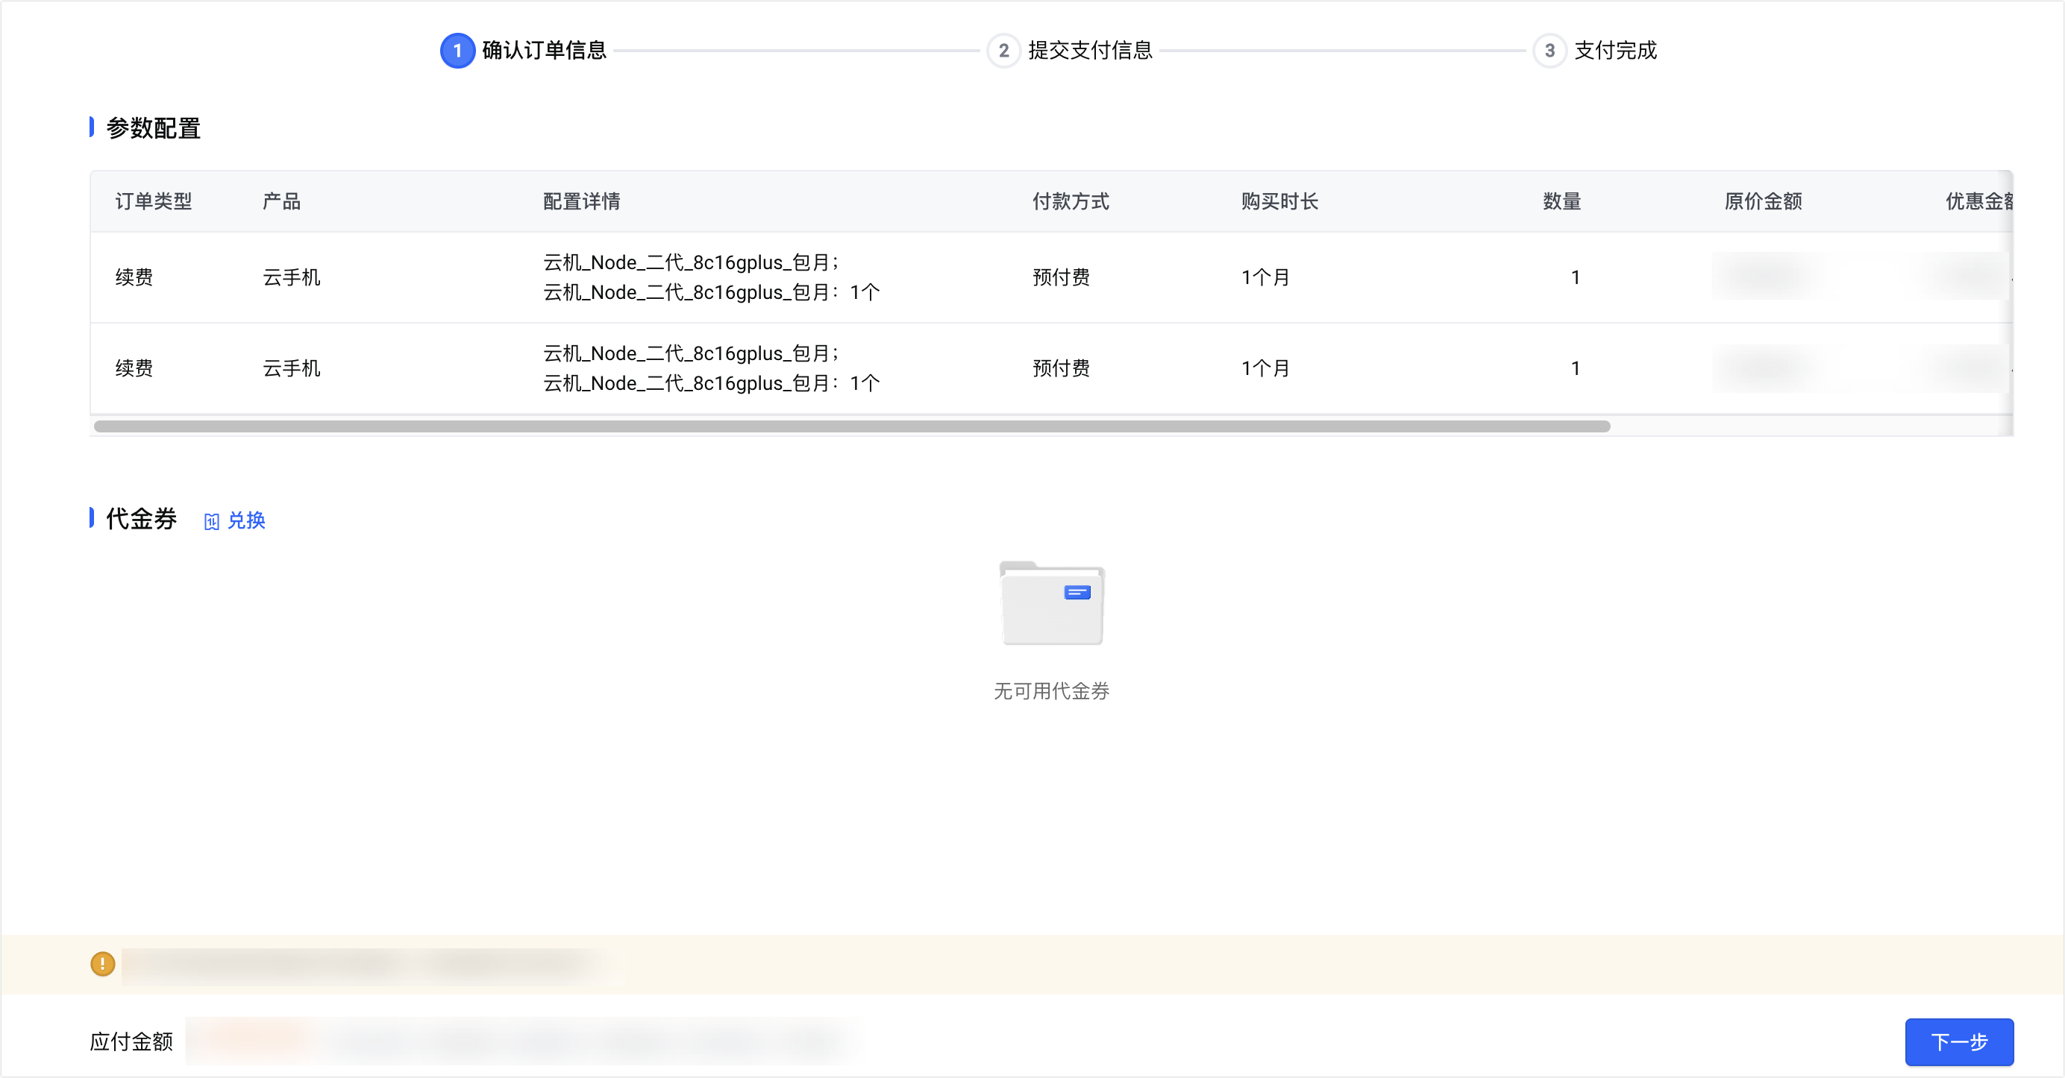
Task: Select the 支付完成 step label
Action: [1615, 51]
